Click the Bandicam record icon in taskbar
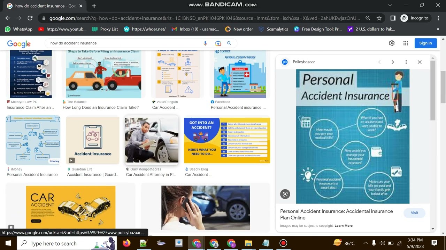The width and height of the screenshot is (446, 250). [x=283, y=243]
